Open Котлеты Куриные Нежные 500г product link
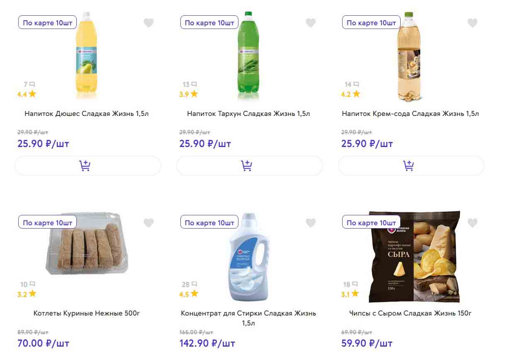The image size is (508, 352). click(87, 313)
